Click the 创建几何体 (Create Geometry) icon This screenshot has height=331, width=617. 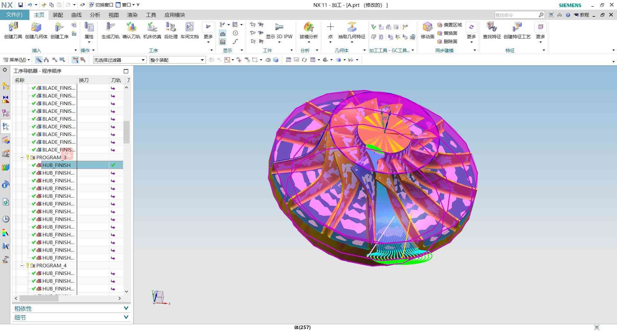36,27
